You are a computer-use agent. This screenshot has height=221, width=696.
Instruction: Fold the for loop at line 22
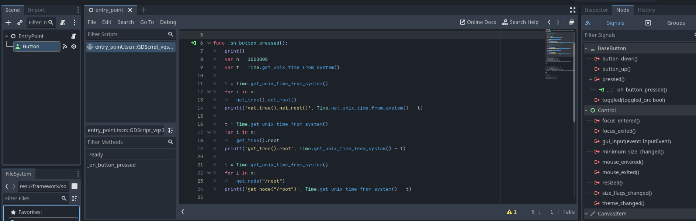click(x=209, y=173)
